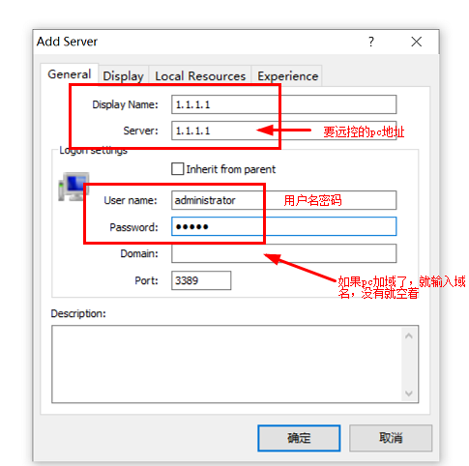This screenshot has width=469, height=466.
Task: Click the Port field showing 3389
Action: point(201,280)
